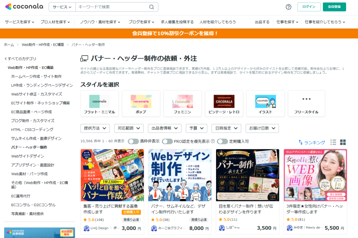
Task: Select ポップ style card
Action: (x=141, y=103)
